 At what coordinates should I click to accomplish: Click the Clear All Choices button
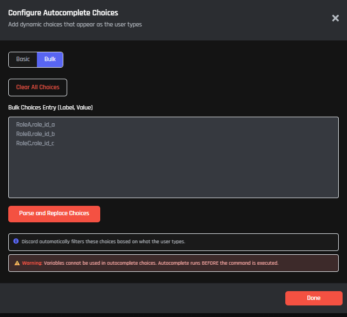tap(37, 88)
